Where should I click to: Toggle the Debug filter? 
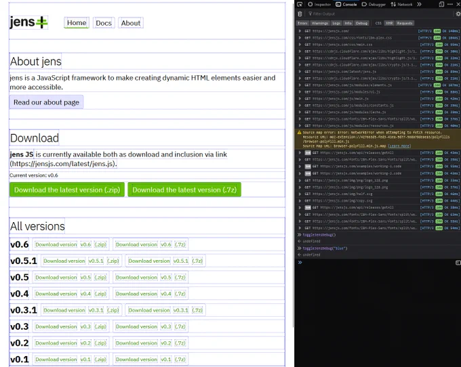(361, 23)
